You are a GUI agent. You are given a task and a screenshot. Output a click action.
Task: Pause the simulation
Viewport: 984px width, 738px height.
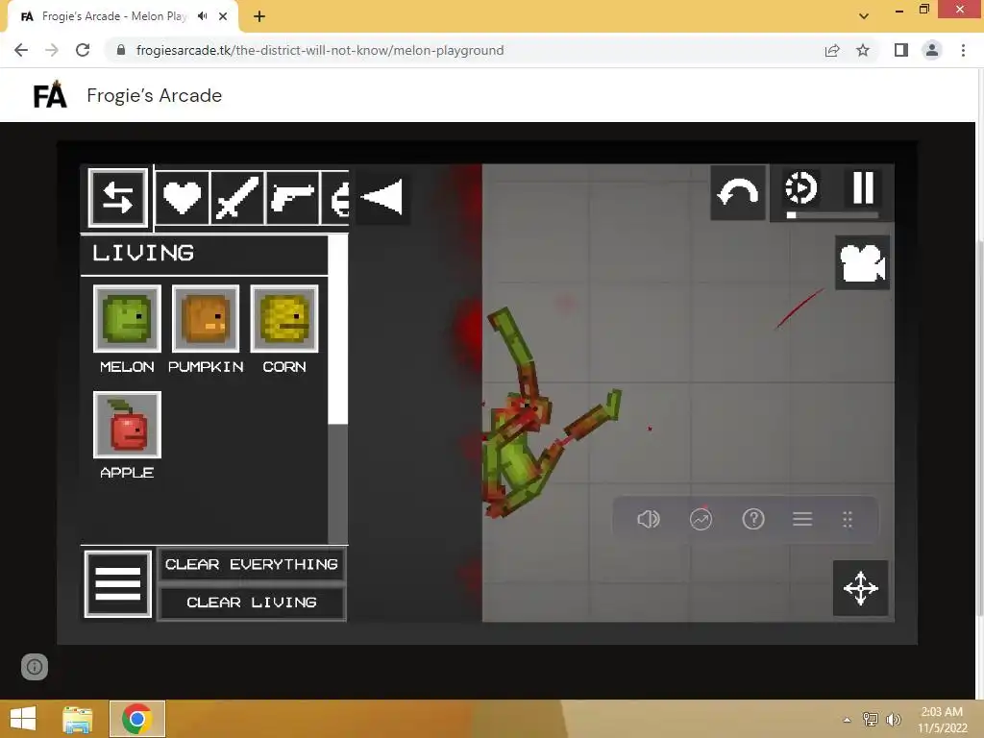pyautogui.click(x=863, y=187)
